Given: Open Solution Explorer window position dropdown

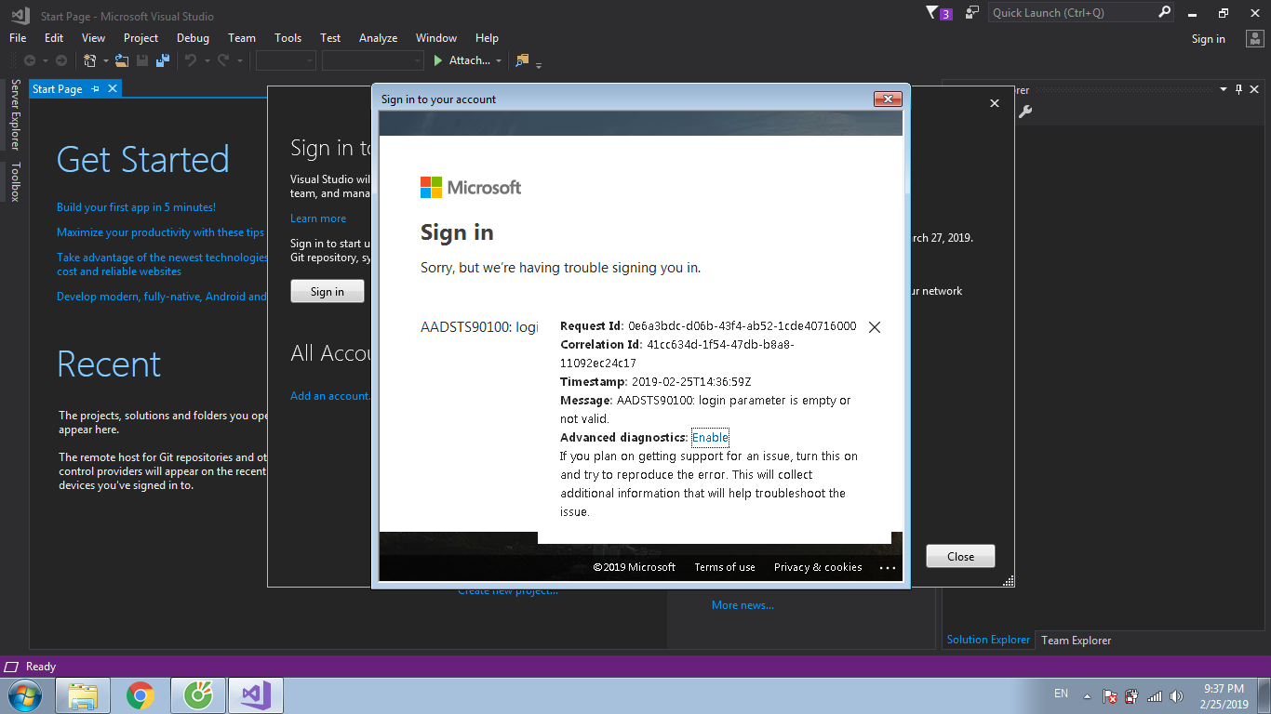Looking at the screenshot, I should tap(1224, 89).
